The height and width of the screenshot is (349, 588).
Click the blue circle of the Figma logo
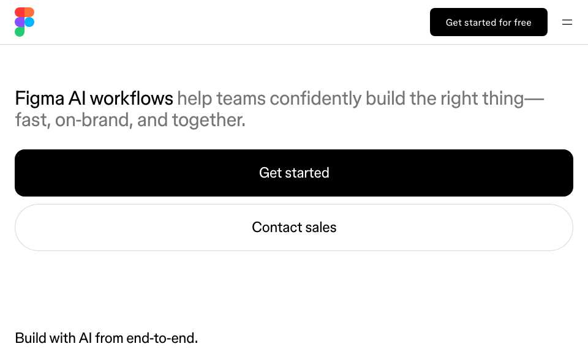pos(29,22)
